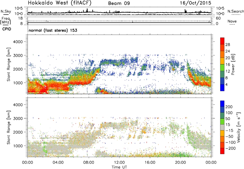This screenshot has height=169, width=244.
Task: Click the "Hokkaido West (fitACF)" title
Action: pos(59,3)
